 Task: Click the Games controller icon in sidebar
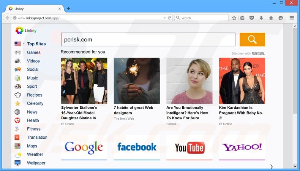click(18, 52)
